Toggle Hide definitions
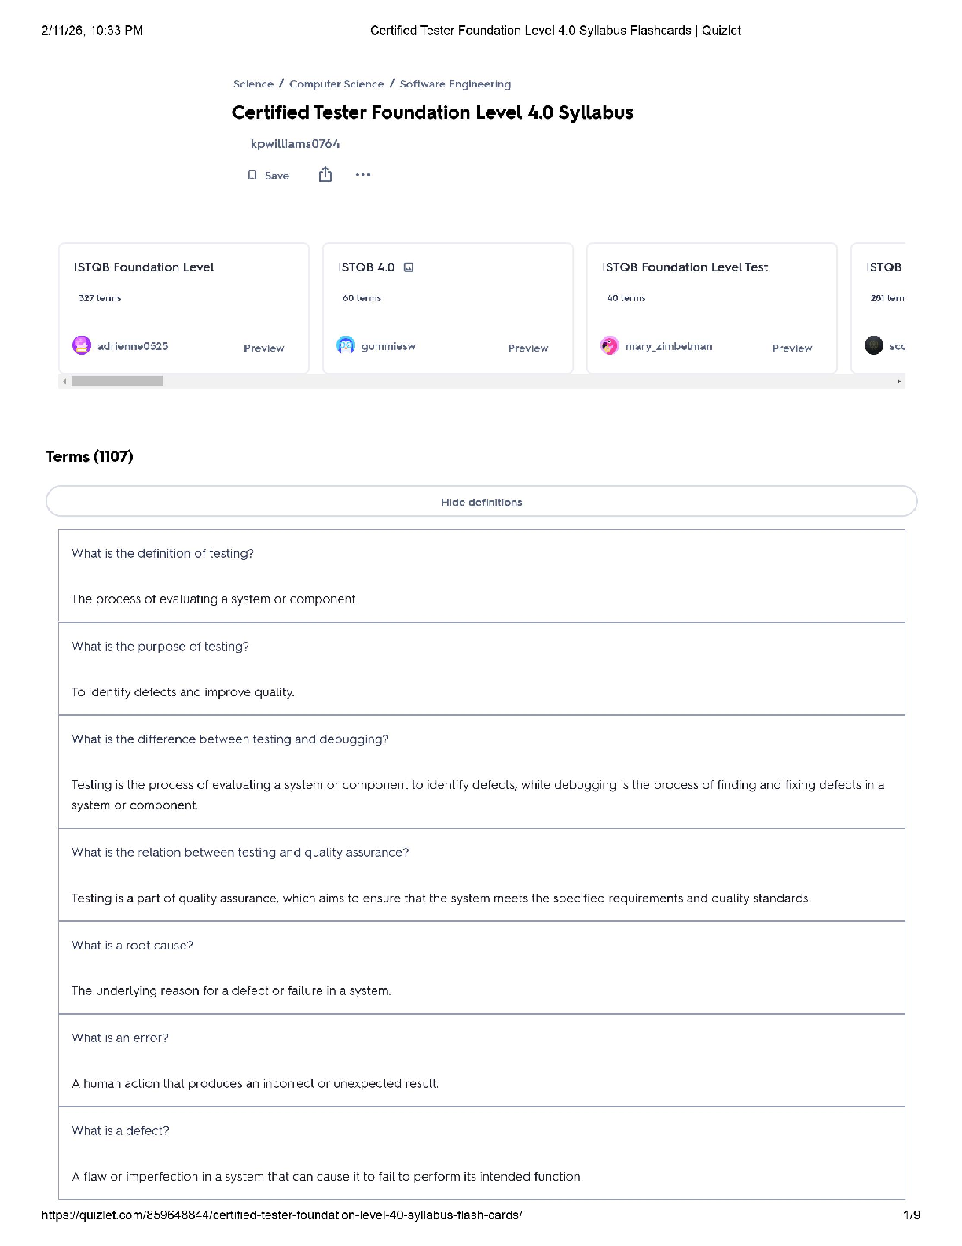962x1246 pixels. click(x=481, y=502)
